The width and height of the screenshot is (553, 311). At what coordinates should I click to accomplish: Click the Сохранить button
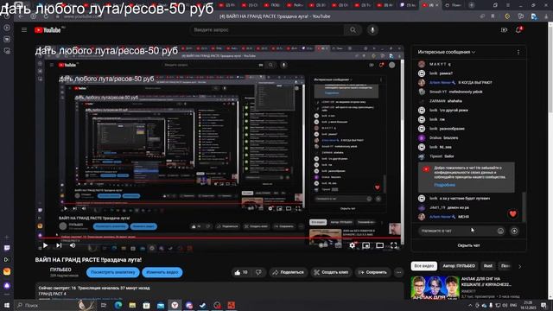click(x=372, y=272)
